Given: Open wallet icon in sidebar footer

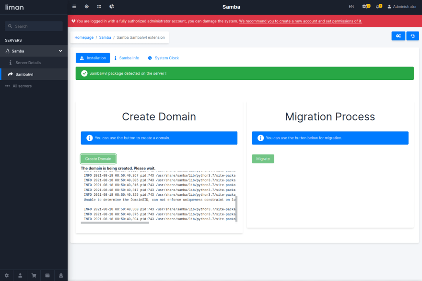Looking at the screenshot, I should click(x=47, y=275).
